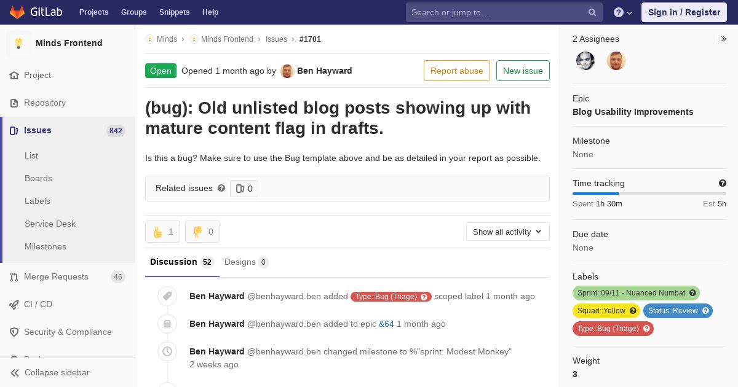Click Sign in / Register button
The width and height of the screenshot is (738, 387).
[684, 12]
